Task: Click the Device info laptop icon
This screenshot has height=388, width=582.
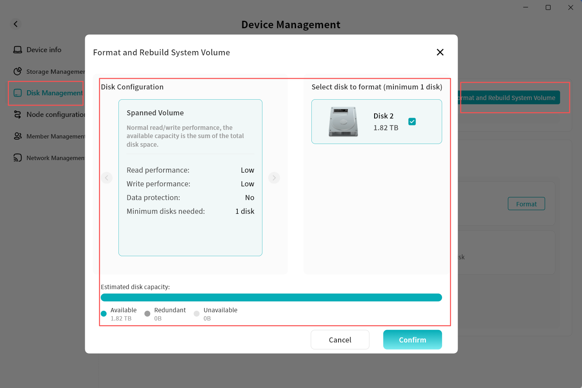Action: (x=18, y=50)
